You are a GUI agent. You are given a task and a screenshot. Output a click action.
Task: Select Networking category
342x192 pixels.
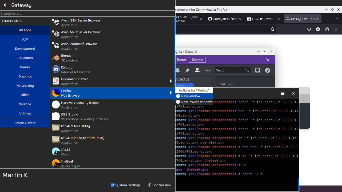[25, 85]
